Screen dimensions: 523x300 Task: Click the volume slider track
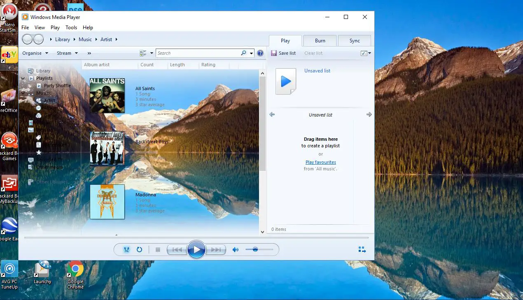[x=266, y=249]
